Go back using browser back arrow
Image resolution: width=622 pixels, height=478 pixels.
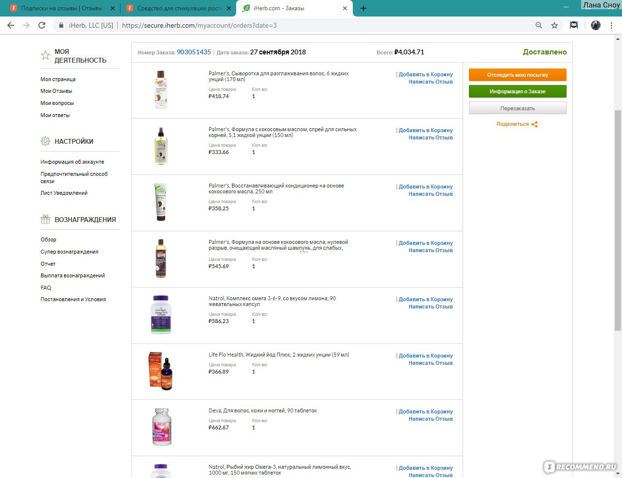tap(11, 25)
